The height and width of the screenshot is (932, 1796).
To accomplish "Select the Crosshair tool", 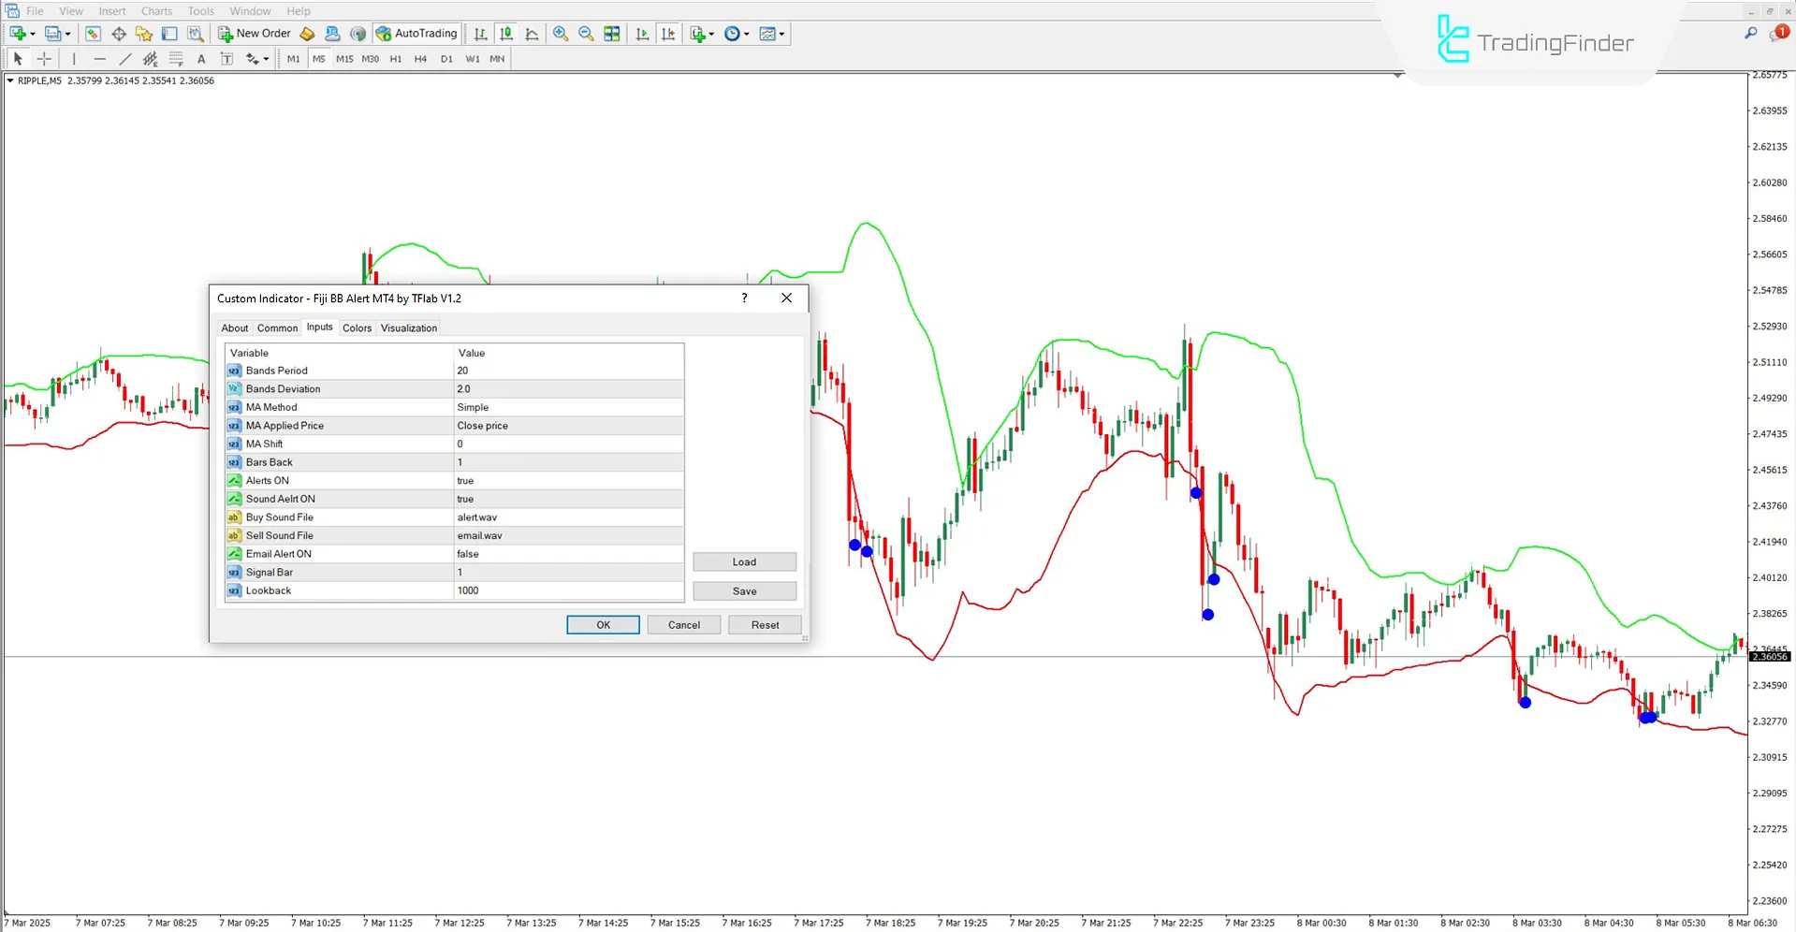I will (44, 58).
